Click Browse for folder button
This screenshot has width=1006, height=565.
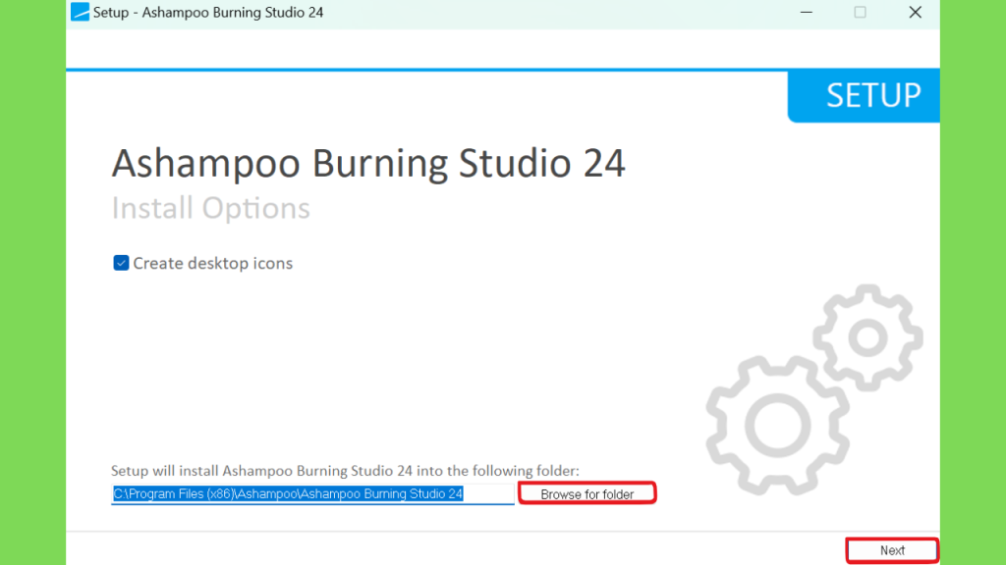click(587, 494)
